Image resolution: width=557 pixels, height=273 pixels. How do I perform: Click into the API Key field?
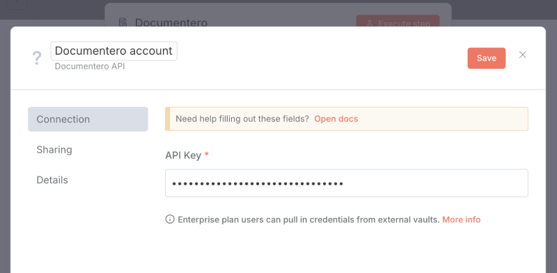pyautogui.click(x=346, y=183)
